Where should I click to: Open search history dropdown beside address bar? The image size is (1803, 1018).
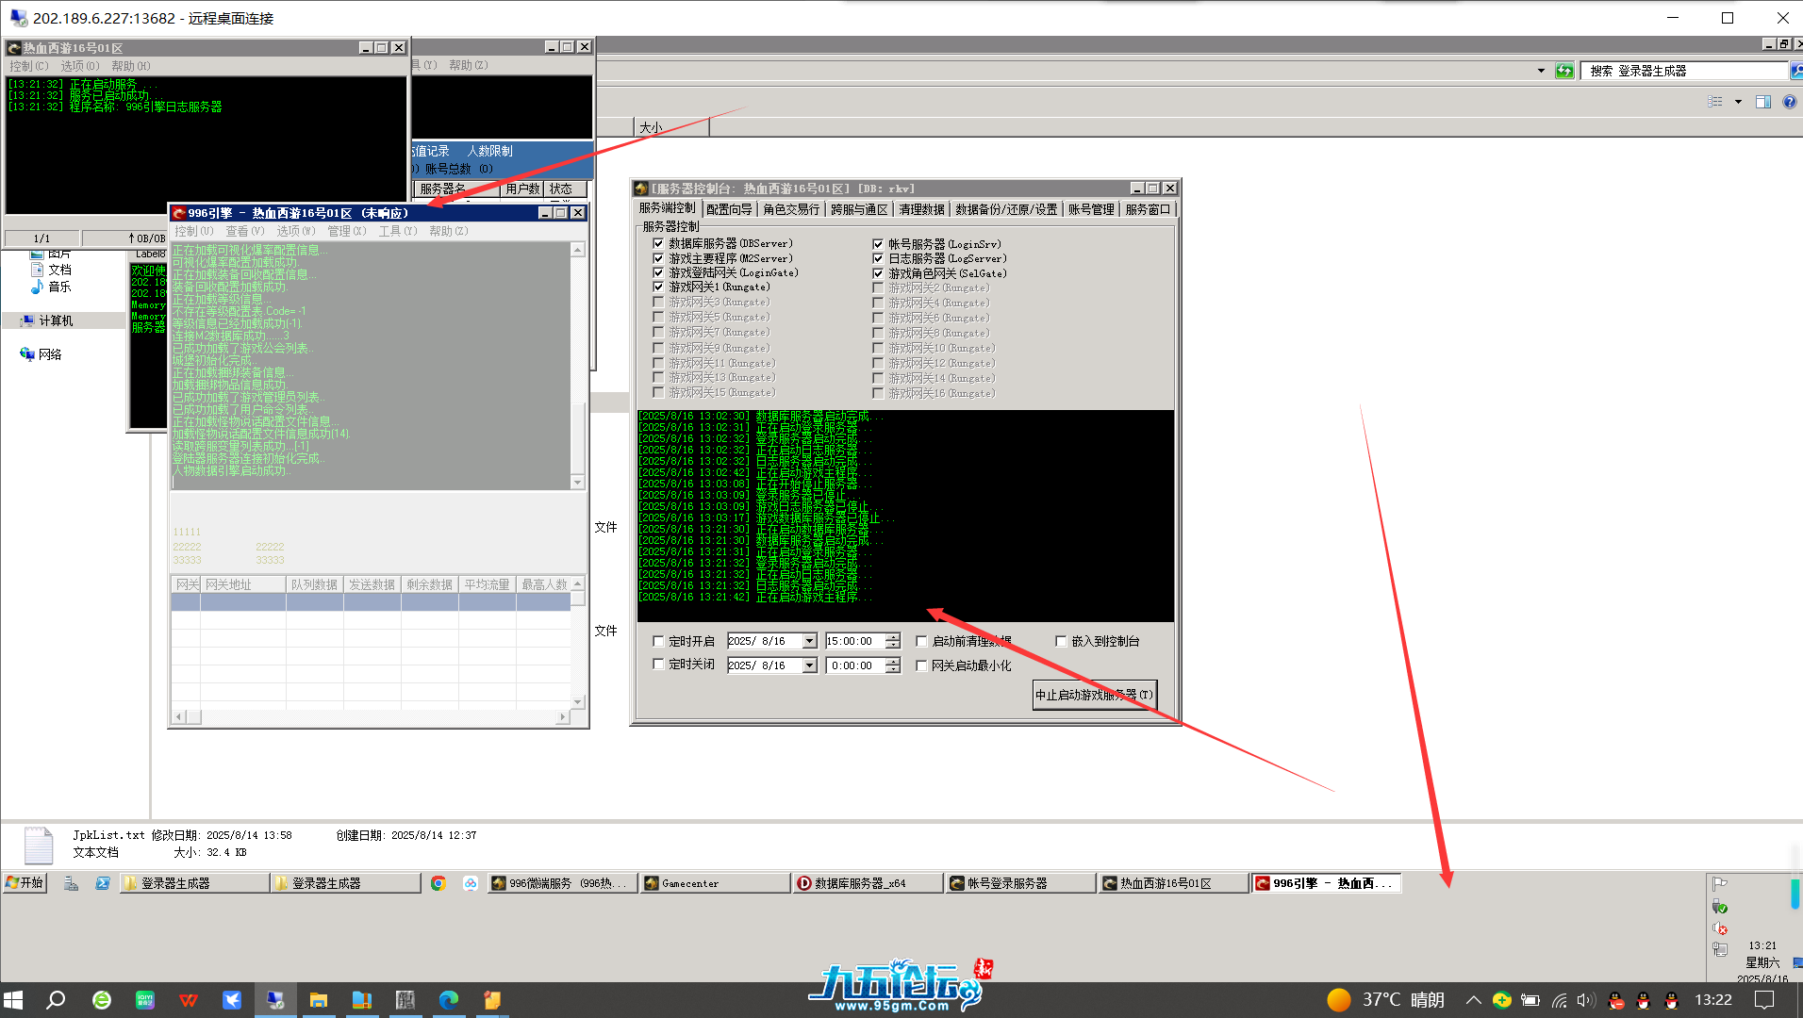tap(1541, 71)
